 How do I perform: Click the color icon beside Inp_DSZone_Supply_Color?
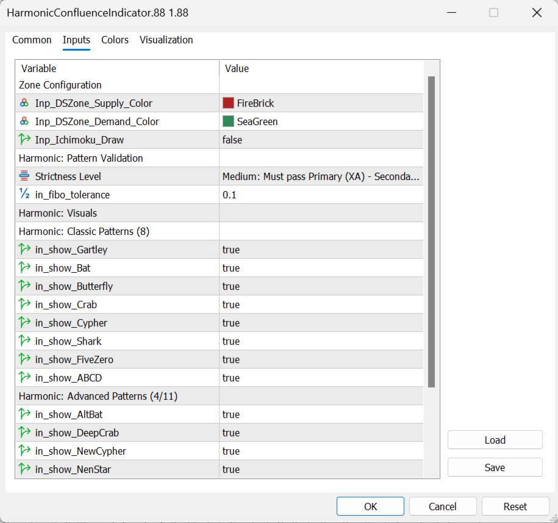pyautogui.click(x=24, y=103)
